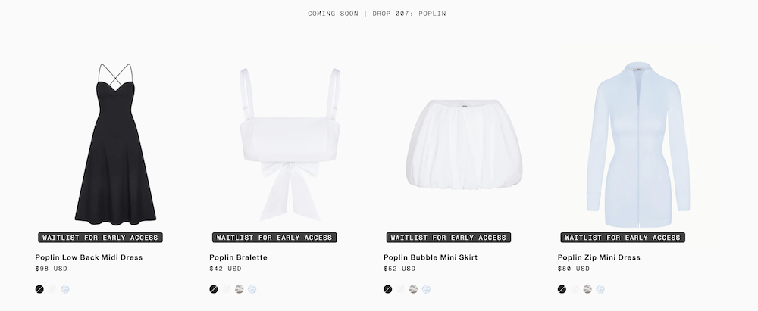Choose white swatch for Low Back Midi Dress
The image size is (758, 311).
(x=52, y=289)
